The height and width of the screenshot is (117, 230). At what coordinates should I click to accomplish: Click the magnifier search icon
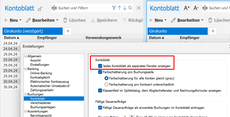130,8
